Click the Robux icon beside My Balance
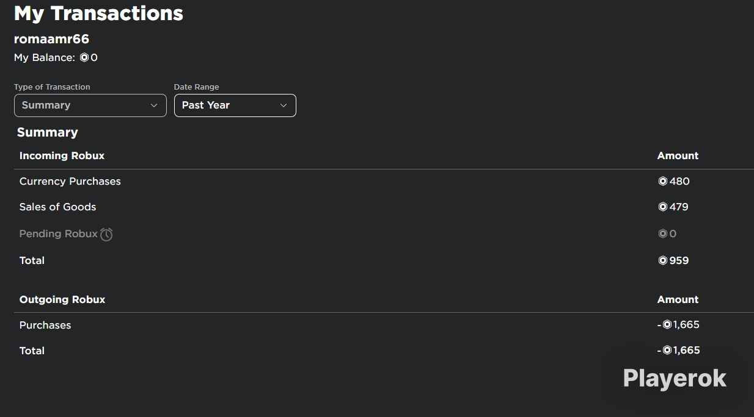This screenshot has width=754, height=417. click(x=84, y=58)
